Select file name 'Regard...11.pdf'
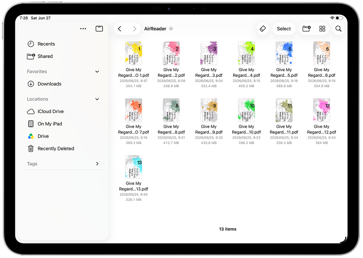363x258 pixels. click(284, 132)
